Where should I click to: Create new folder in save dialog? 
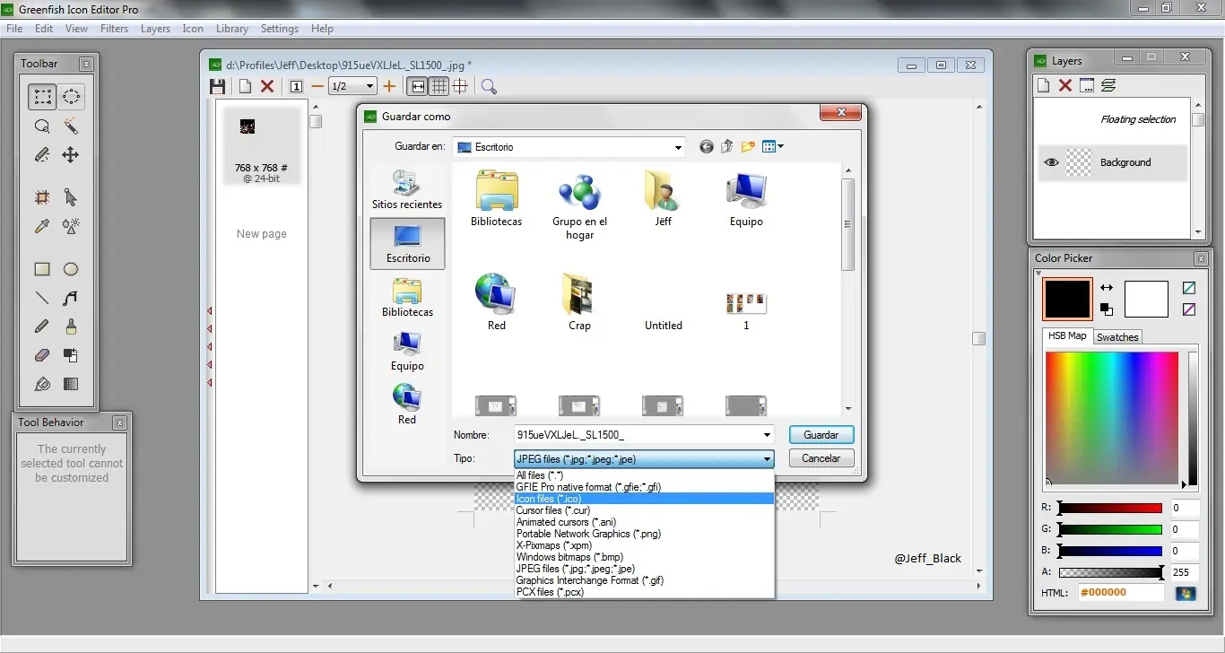click(748, 146)
